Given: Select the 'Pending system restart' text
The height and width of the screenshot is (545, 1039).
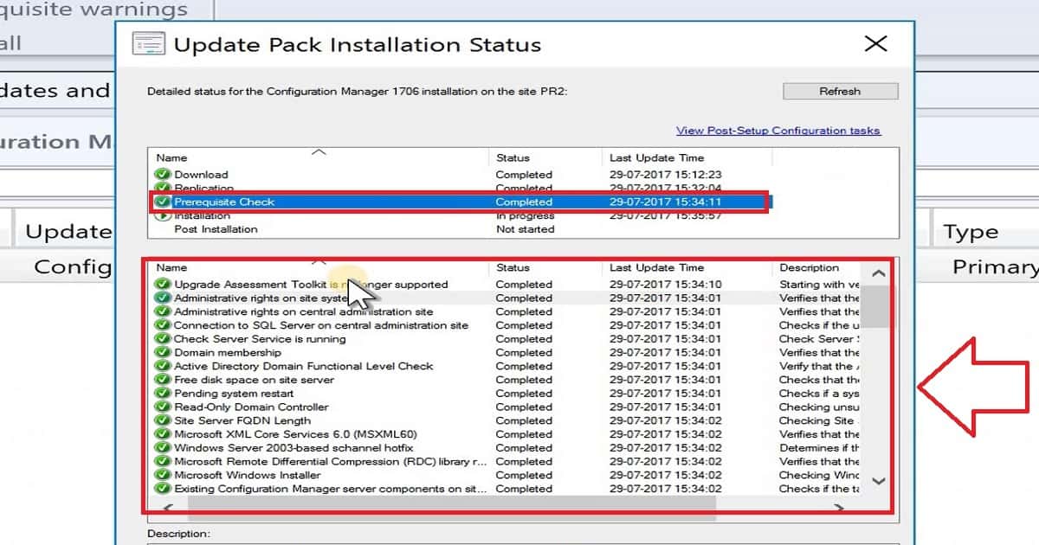Looking at the screenshot, I should (x=234, y=394).
